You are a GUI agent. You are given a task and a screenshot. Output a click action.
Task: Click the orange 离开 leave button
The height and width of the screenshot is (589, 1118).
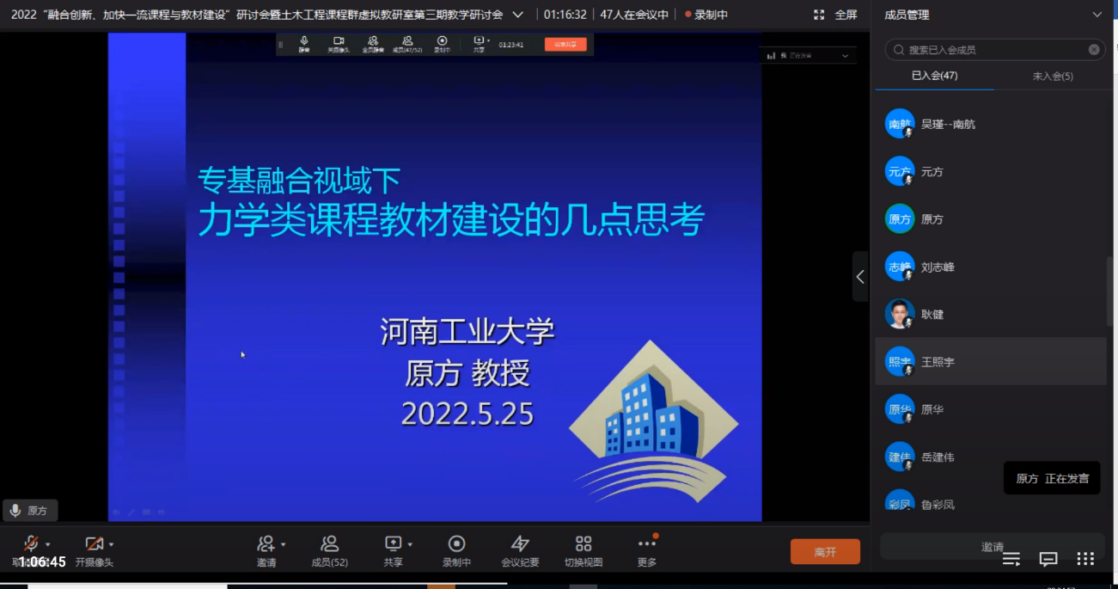825,552
